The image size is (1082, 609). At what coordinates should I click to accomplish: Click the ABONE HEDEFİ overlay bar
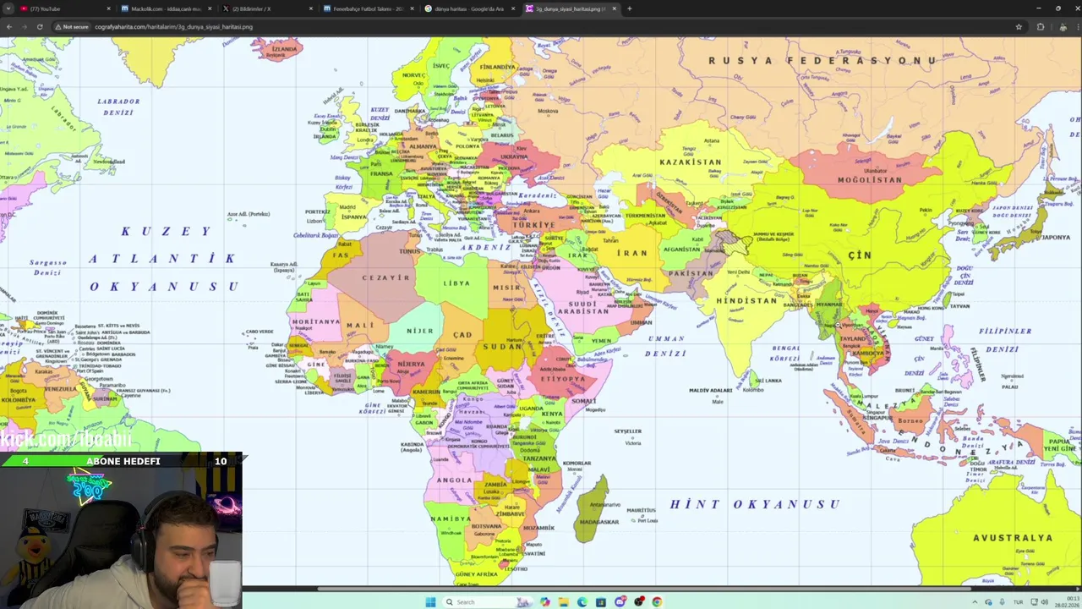point(123,461)
